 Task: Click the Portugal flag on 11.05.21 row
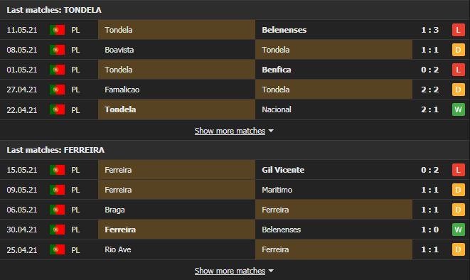(x=58, y=30)
